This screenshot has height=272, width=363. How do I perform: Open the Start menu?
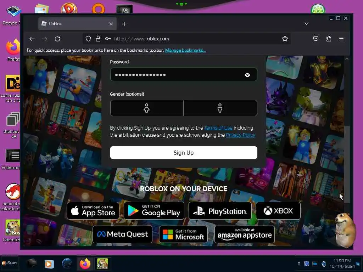(10, 263)
